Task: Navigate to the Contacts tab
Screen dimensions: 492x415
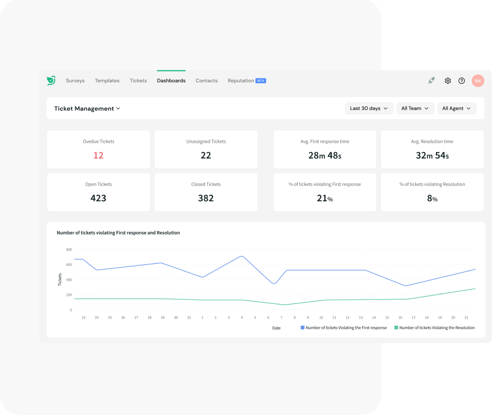Action: coord(206,81)
